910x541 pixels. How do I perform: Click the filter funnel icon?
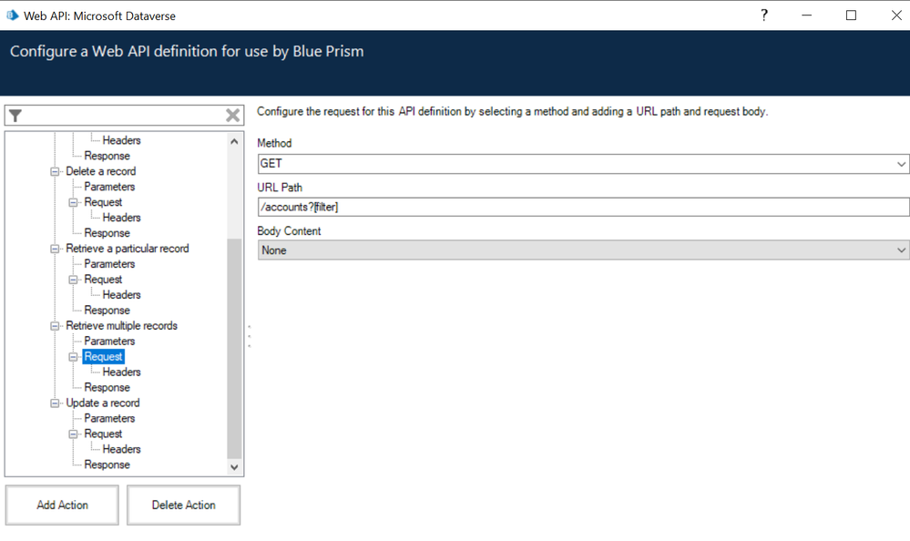point(15,116)
